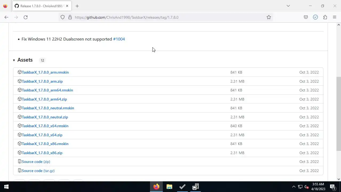This screenshot has width=341, height=192.
Task: Download TaskbarX_1.7.8.0_arm64.zip
Action: [44, 99]
